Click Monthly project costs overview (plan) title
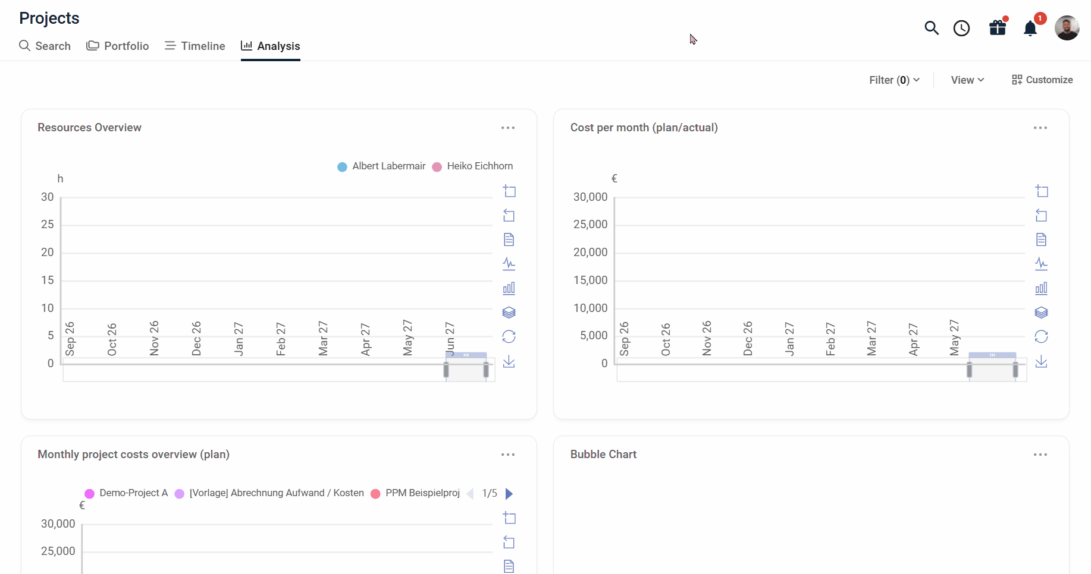 134,455
